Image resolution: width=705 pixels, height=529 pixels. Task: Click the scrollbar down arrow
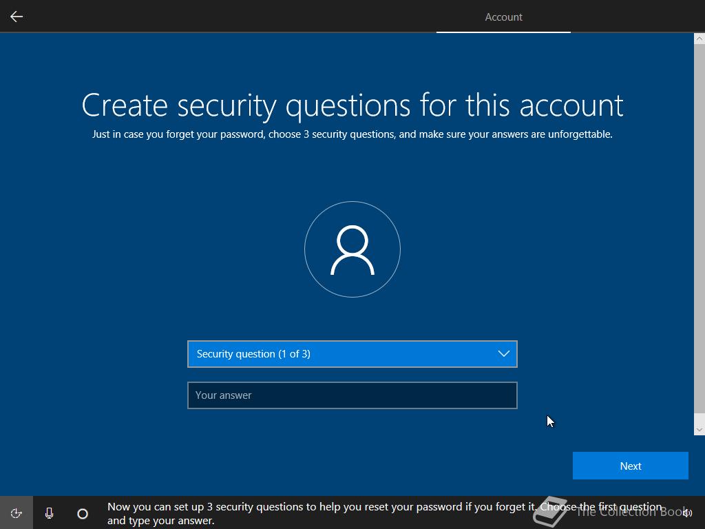coord(699,429)
